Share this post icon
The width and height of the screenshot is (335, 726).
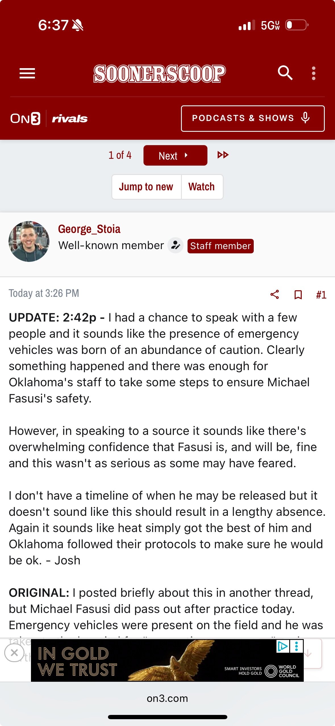[274, 294]
